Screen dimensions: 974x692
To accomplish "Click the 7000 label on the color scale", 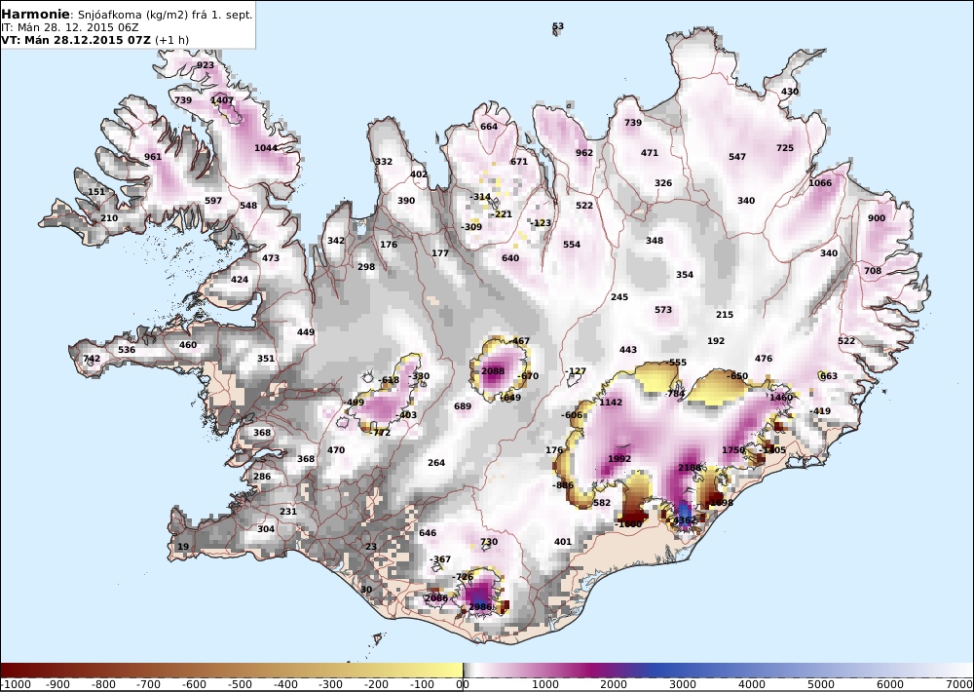I will (959, 684).
